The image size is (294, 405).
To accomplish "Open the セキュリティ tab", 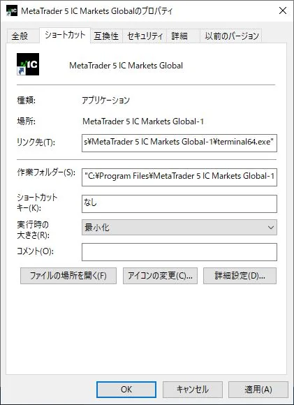I will [145, 36].
